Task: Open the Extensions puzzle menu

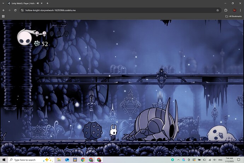Action: tap(226, 10)
